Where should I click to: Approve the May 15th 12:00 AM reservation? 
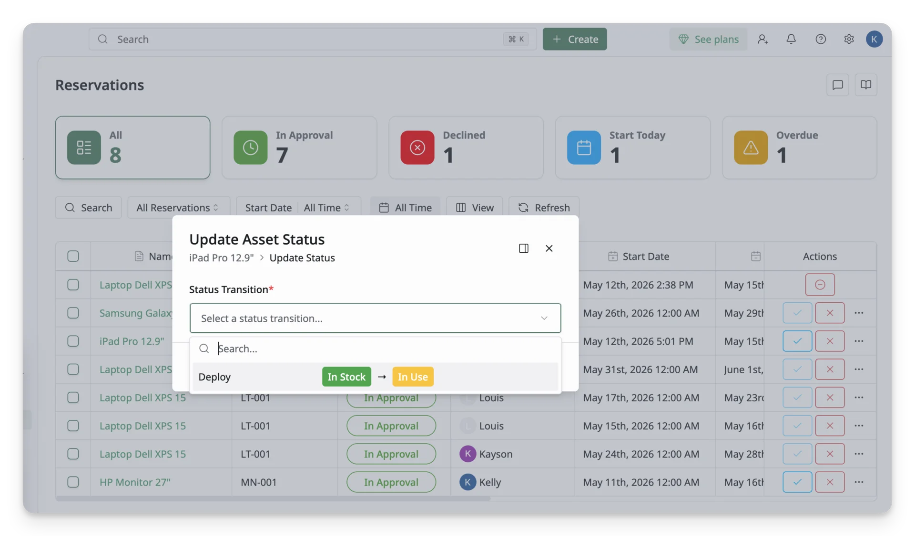tap(797, 426)
